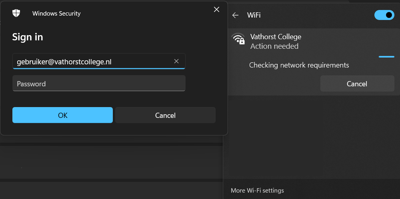400x199 pixels.
Task: Click the blue connection progress indicator
Action: click(386, 57)
